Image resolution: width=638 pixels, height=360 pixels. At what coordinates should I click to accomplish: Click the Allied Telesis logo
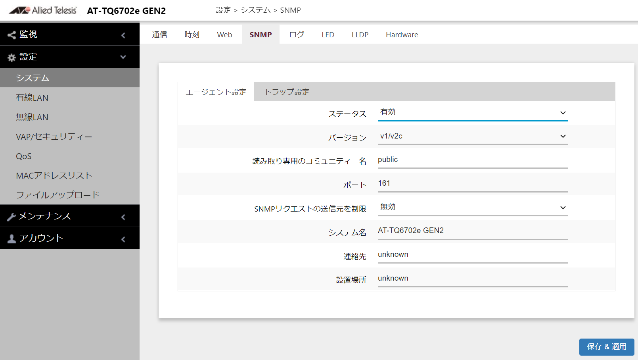[x=43, y=10]
